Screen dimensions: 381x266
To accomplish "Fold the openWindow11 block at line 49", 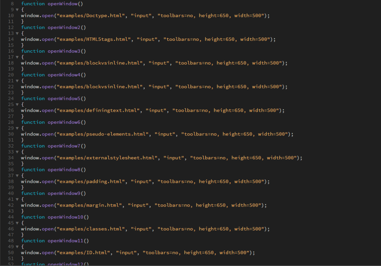I will coord(17,247).
